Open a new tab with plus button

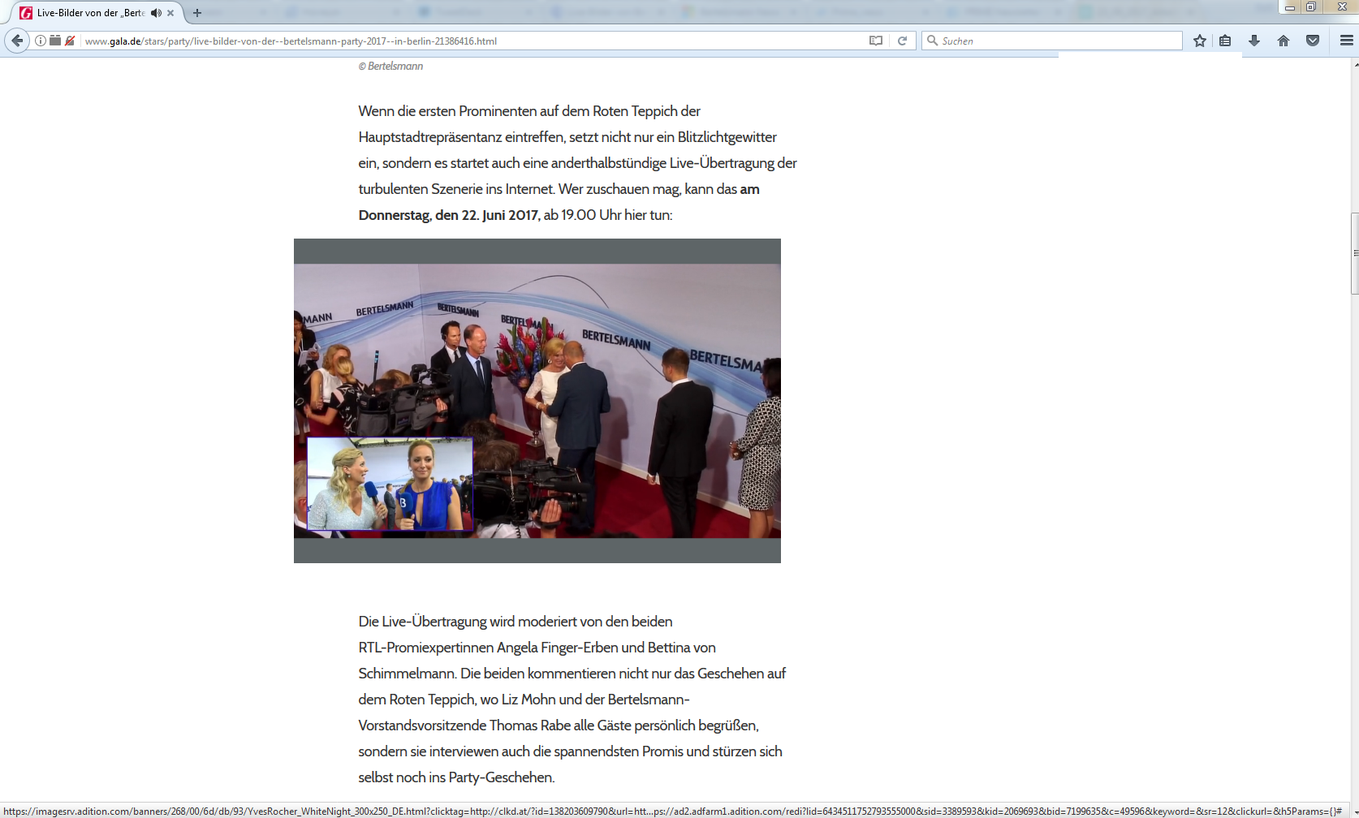click(197, 13)
